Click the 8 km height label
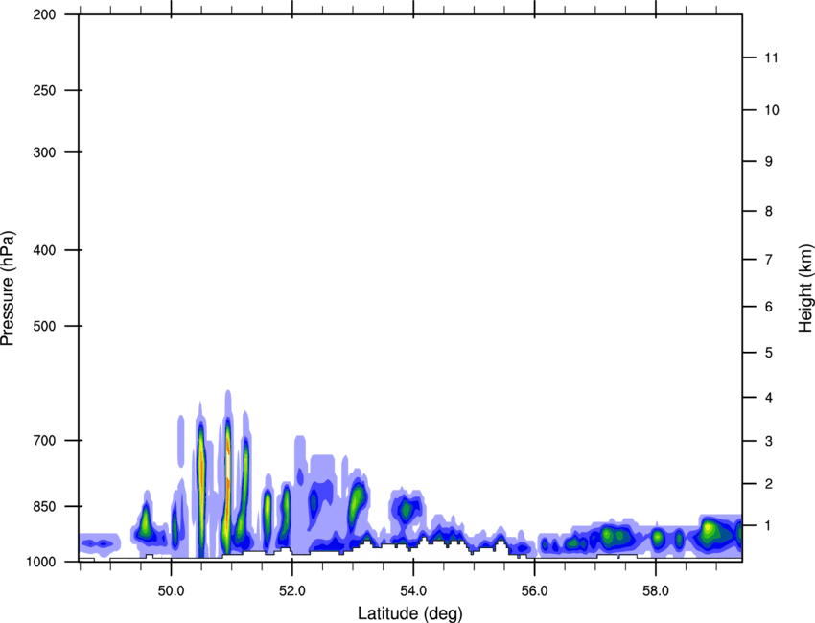The image size is (815, 623). pos(769,211)
